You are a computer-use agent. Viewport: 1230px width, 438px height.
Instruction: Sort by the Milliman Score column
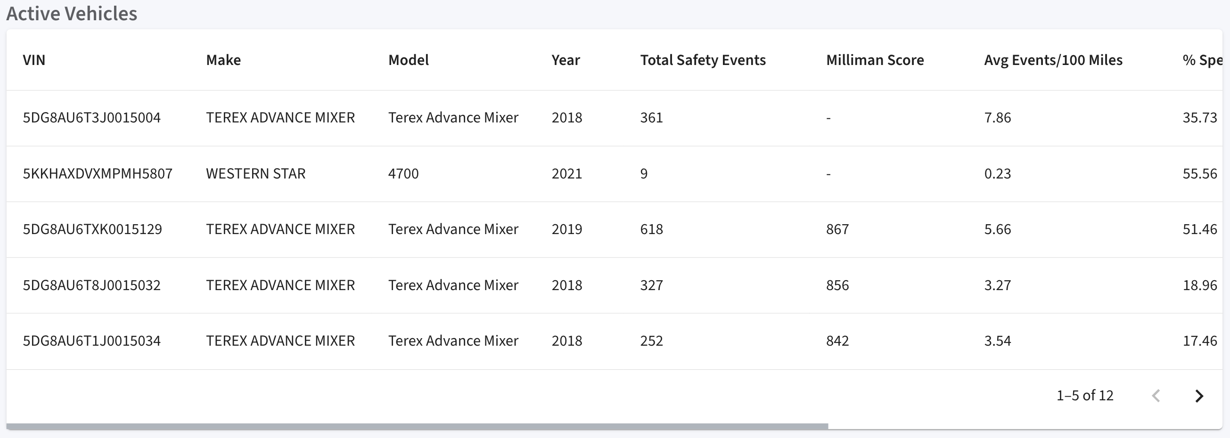point(875,60)
